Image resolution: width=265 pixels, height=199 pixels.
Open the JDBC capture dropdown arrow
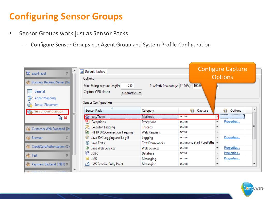click(x=217, y=153)
